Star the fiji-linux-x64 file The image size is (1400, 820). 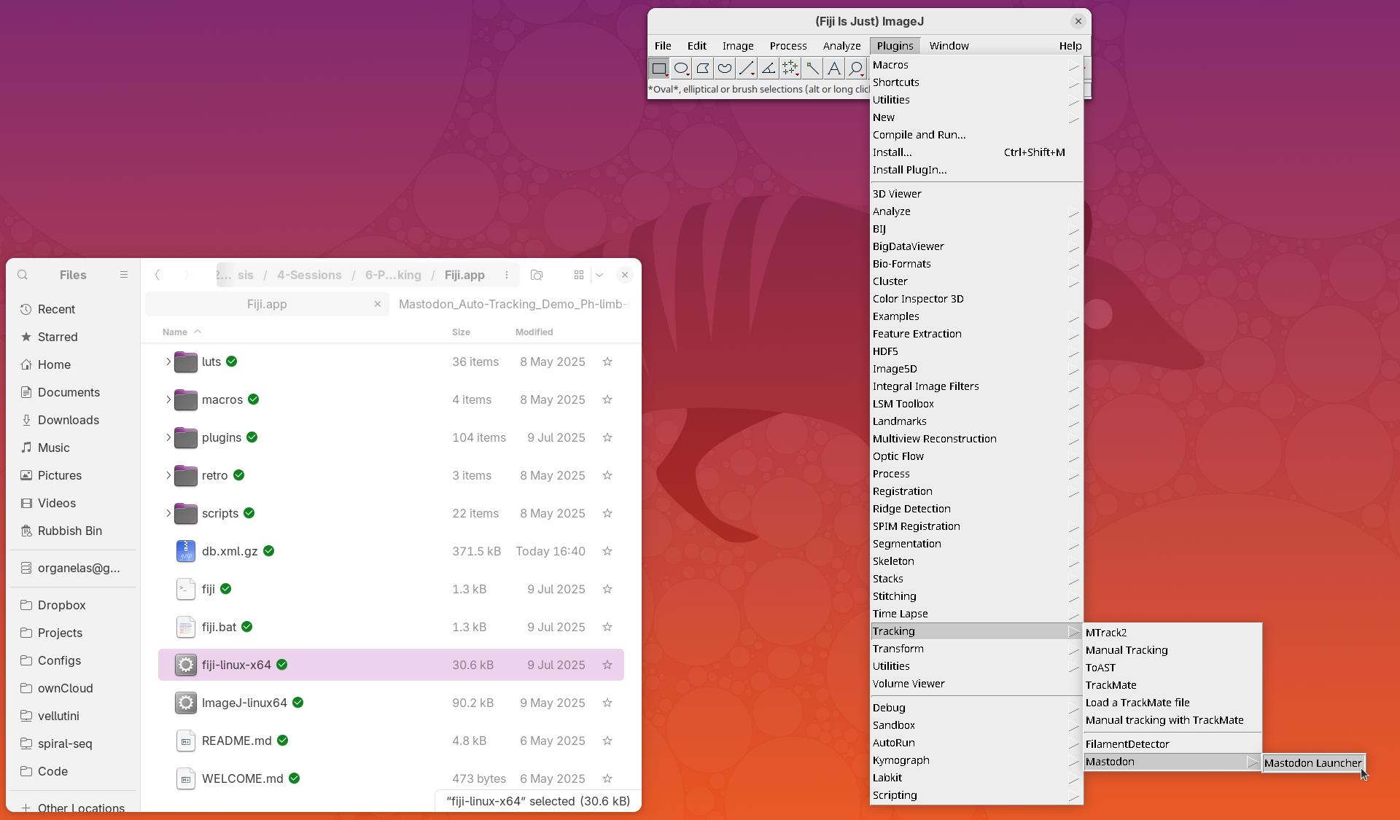(x=607, y=665)
